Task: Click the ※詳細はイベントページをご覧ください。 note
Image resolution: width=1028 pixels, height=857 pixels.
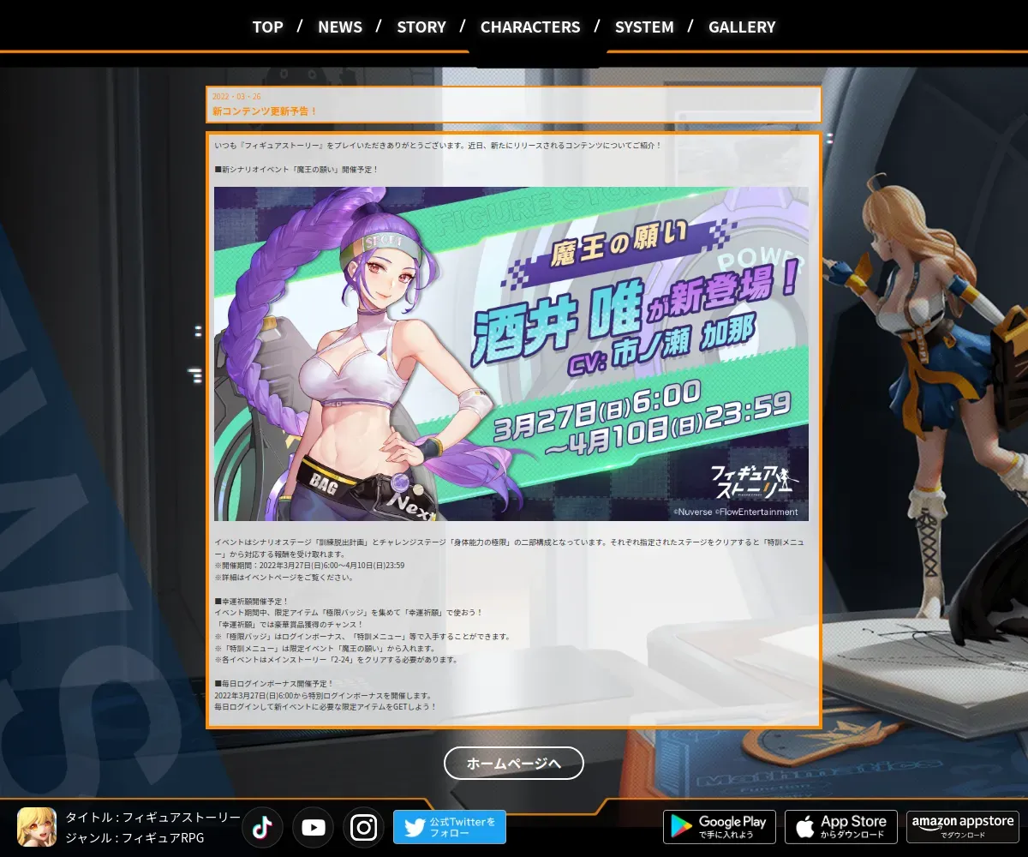Action: point(284,578)
